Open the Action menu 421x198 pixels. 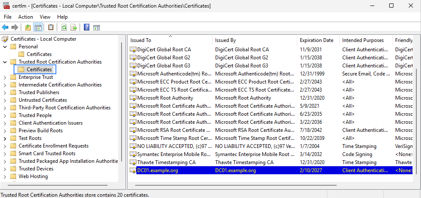click(25, 17)
